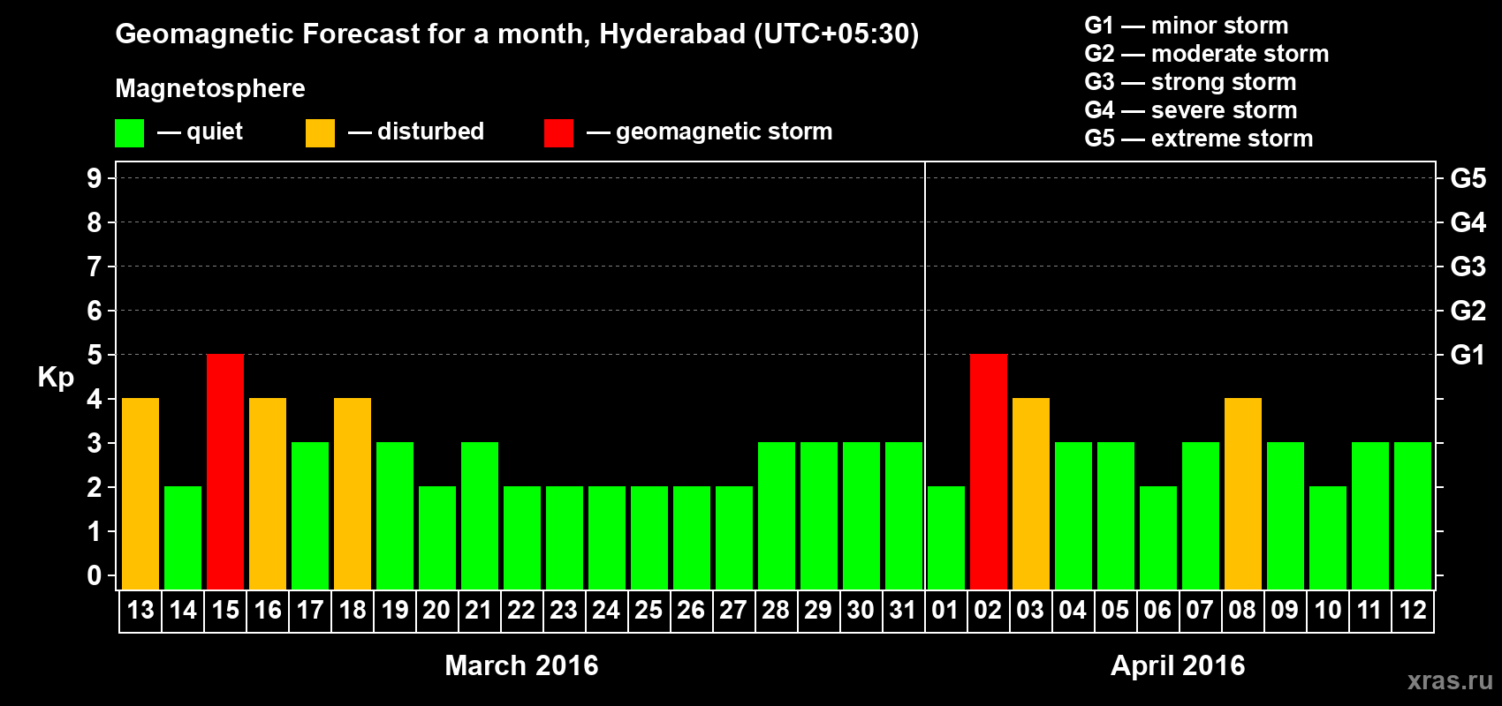
Task: Click date label 27 on the axis
Action: point(733,610)
